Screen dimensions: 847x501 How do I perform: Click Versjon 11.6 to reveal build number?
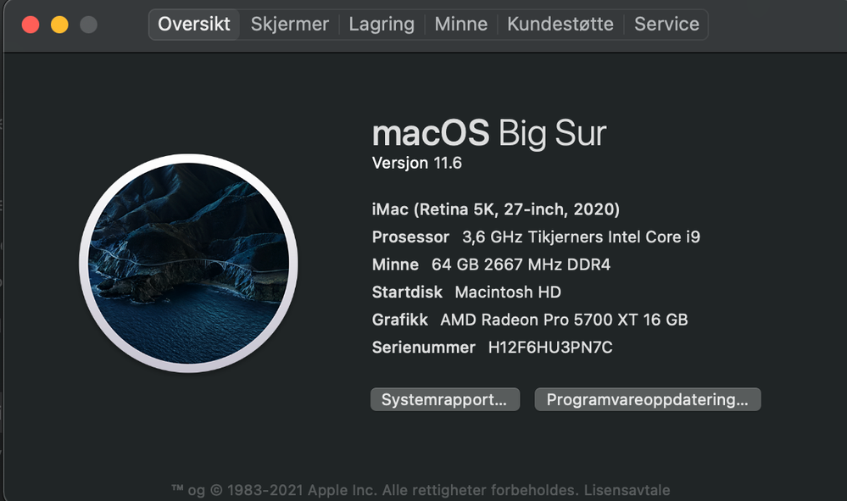point(417,164)
